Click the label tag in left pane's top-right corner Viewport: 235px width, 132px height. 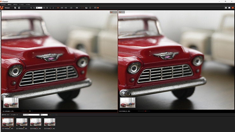pos(113,12)
